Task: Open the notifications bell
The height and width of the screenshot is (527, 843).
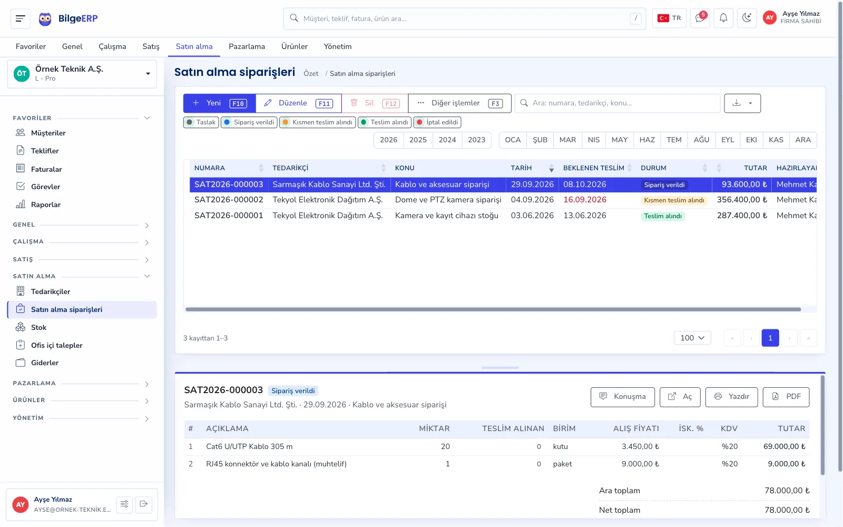Action: [723, 18]
